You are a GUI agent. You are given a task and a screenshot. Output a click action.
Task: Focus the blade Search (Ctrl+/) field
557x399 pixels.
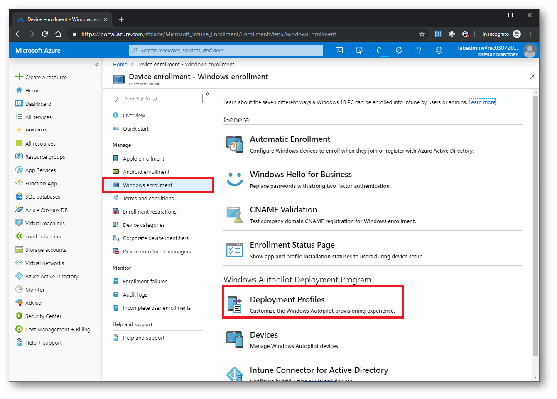point(157,98)
